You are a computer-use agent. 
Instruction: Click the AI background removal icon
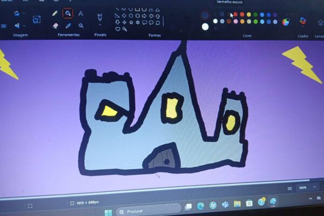36,20
